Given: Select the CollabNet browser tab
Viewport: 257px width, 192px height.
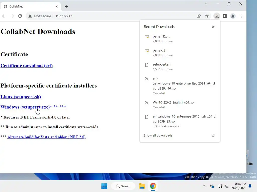Looking at the screenshot, I should click(30, 6).
